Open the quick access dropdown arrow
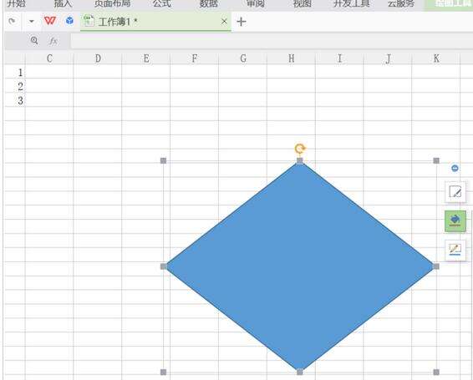473x380 pixels. pos(31,21)
